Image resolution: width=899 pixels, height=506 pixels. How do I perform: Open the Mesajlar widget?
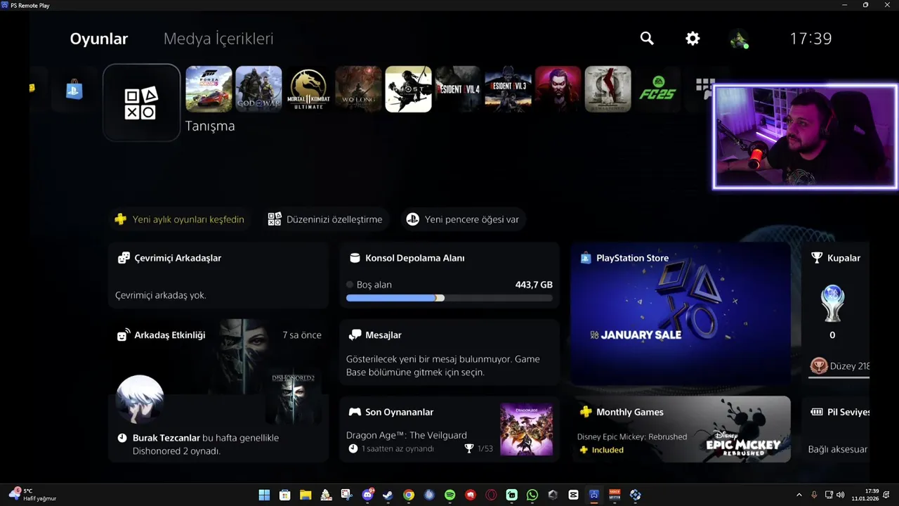[449, 353]
